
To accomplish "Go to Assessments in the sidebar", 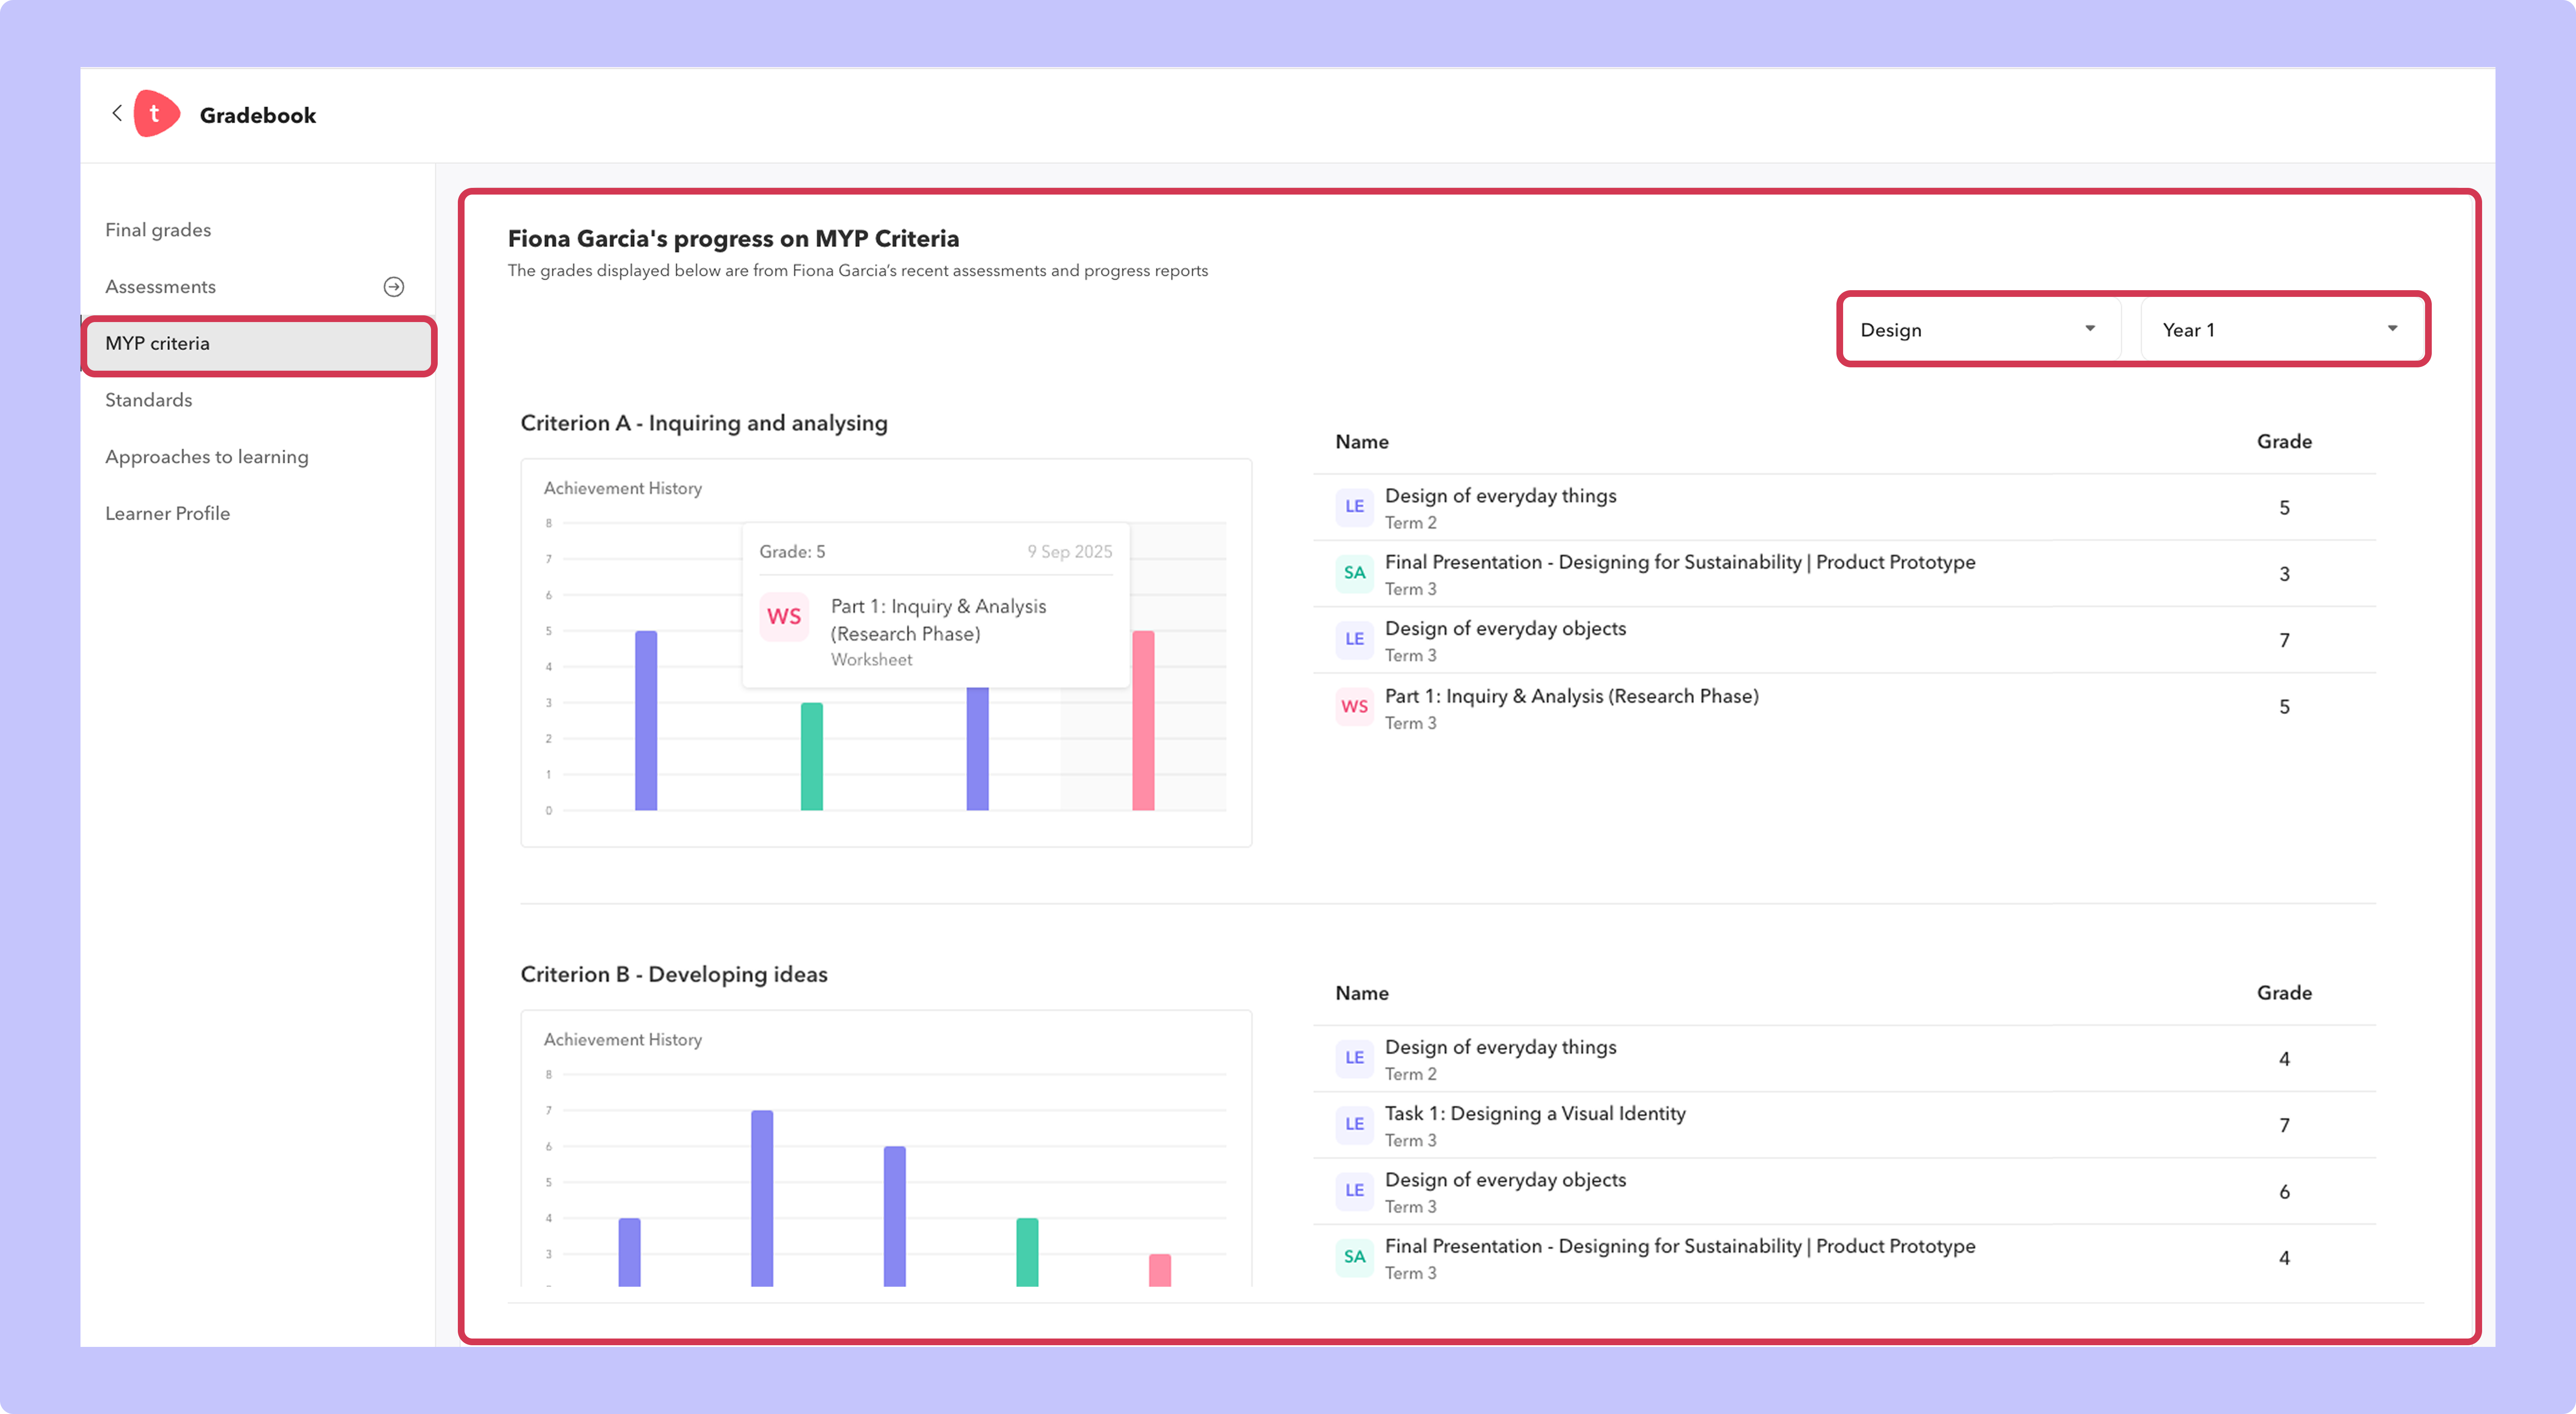I will [160, 287].
